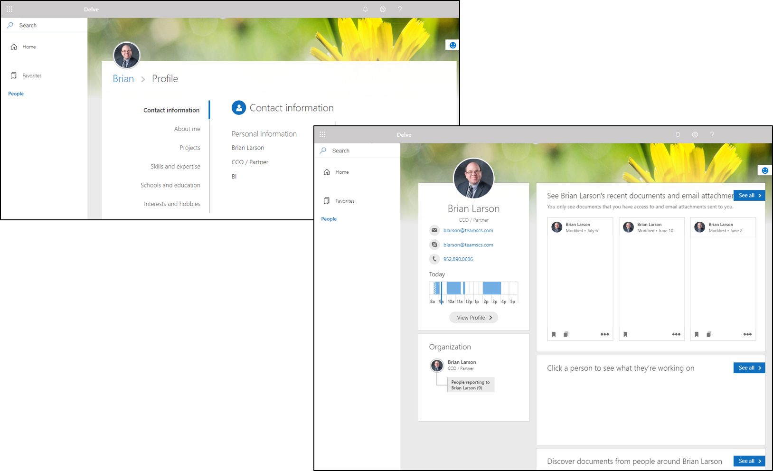Open more options on July 6 card
Viewport: 773px width, 471px height.
(604, 334)
